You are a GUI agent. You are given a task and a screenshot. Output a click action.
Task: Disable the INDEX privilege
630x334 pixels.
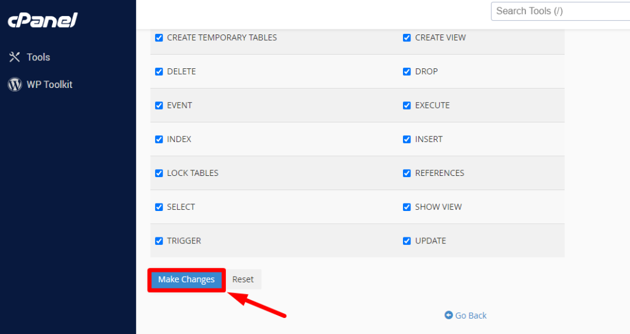pyautogui.click(x=159, y=139)
